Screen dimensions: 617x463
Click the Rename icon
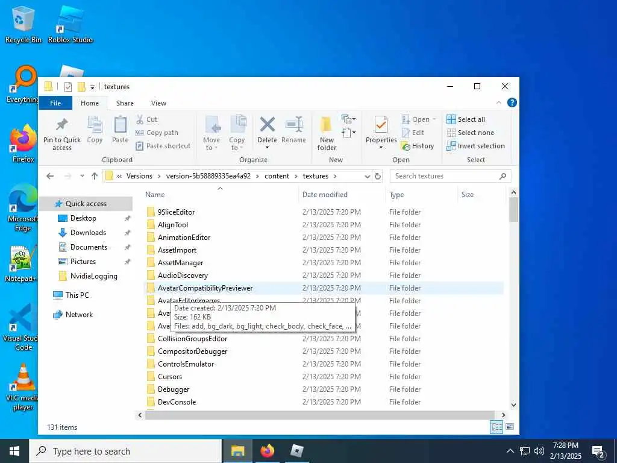pos(294,124)
